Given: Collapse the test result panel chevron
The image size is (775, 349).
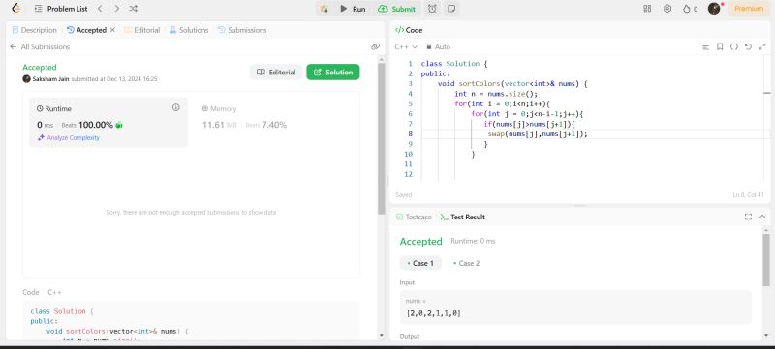Looking at the screenshot, I should click(x=762, y=217).
